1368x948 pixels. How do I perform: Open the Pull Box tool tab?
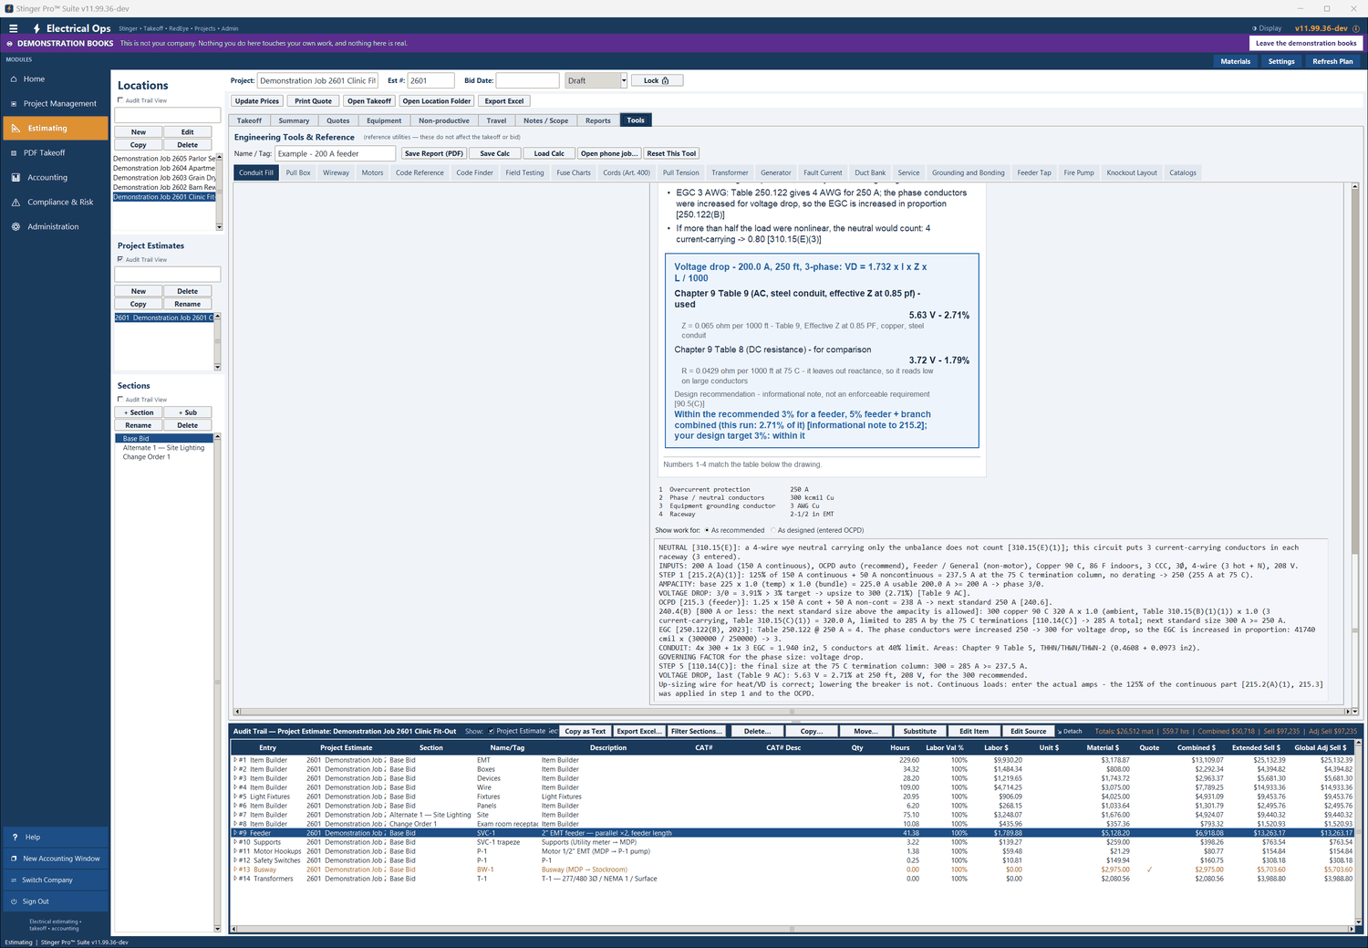tap(298, 172)
